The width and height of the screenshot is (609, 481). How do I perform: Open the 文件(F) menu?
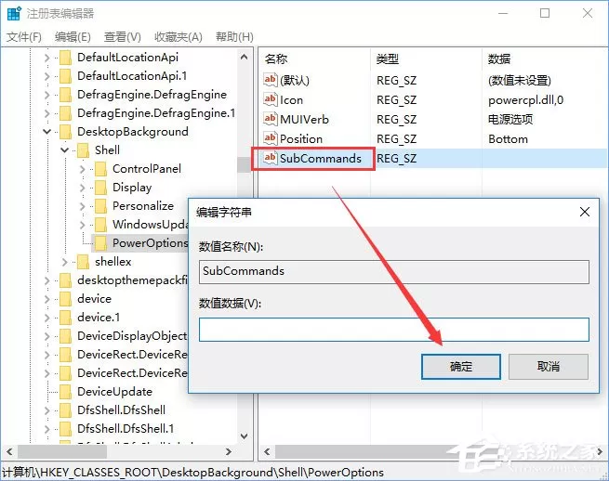coord(24,37)
